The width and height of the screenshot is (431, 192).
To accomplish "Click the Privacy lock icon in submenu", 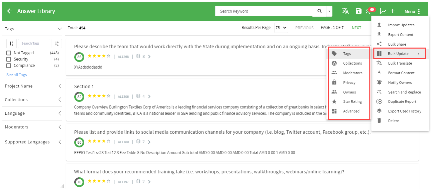I will (334, 83).
